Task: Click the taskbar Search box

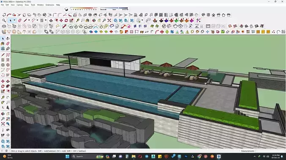Action: [88, 156]
